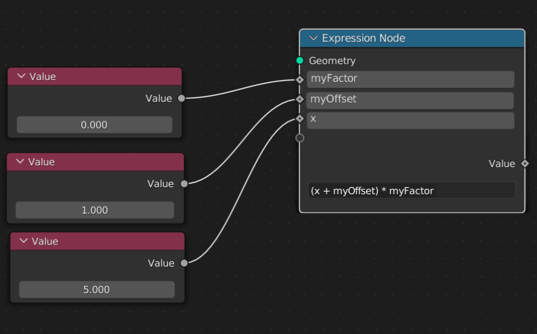Viewport: 537px width, 334px height.
Task: Collapse the Value node set to 1.000
Action: click(20, 161)
